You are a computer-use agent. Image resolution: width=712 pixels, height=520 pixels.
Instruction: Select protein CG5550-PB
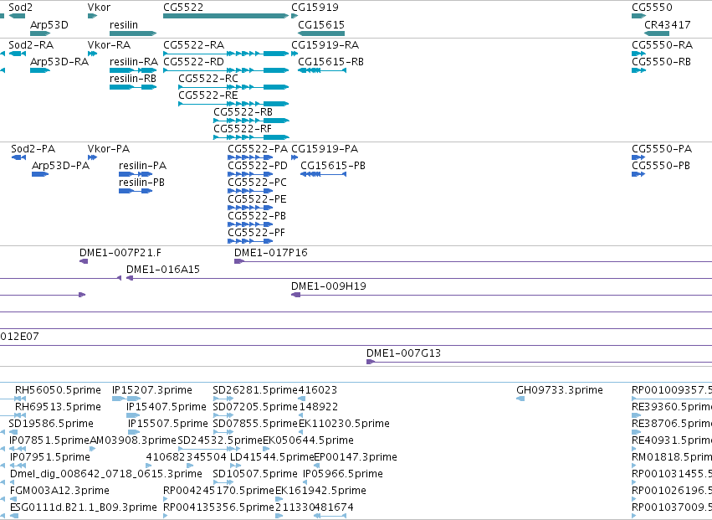tap(638, 174)
